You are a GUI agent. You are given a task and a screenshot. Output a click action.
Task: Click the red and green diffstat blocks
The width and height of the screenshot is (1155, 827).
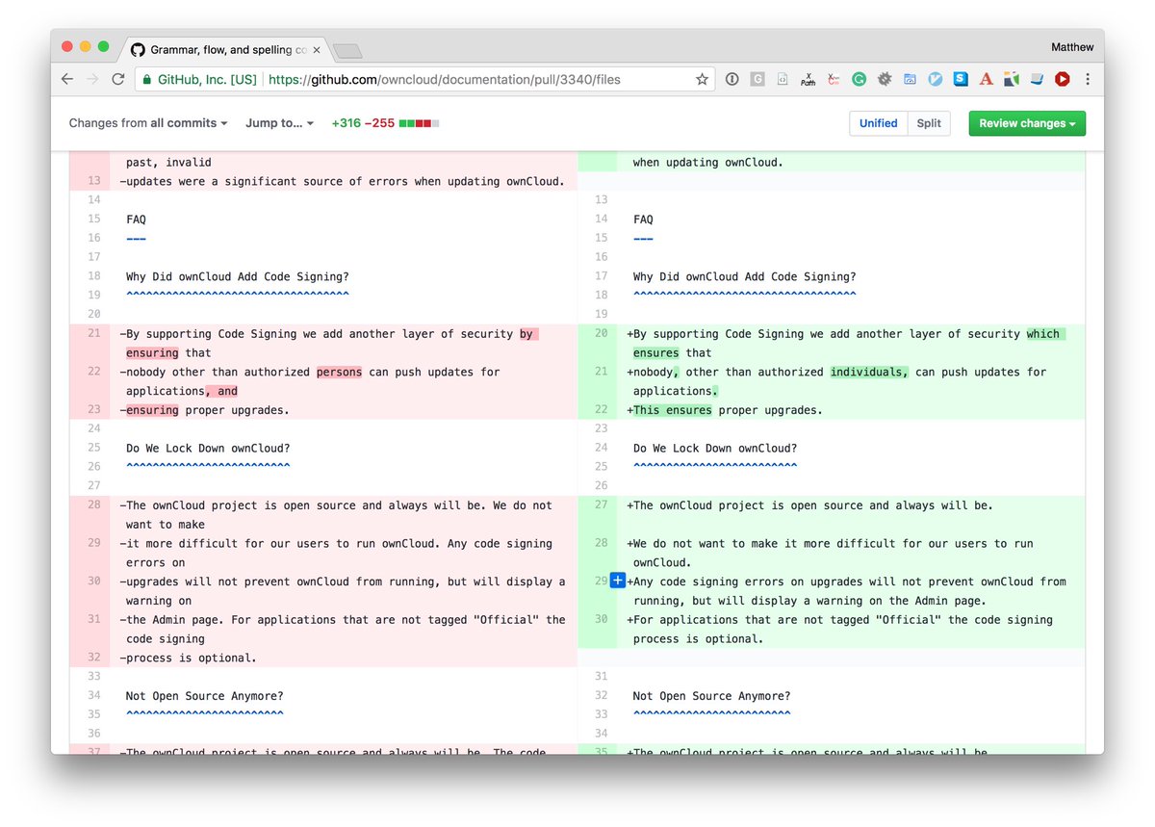tap(420, 123)
